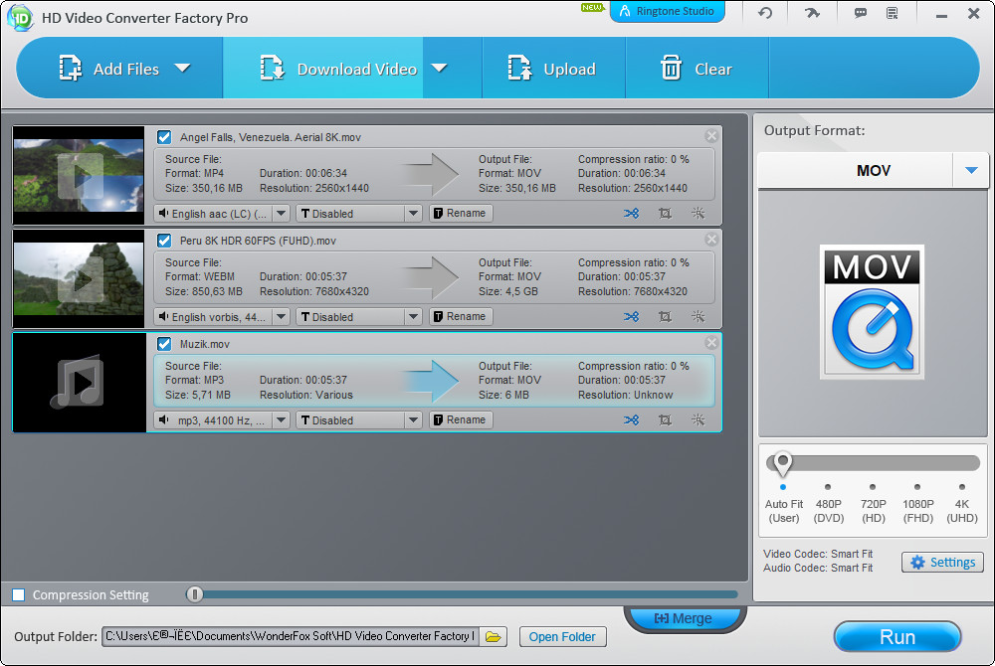Click the Angel Falls video thumbnail
This screenshot has width=995, height=666.
click(x=79, y=176)
